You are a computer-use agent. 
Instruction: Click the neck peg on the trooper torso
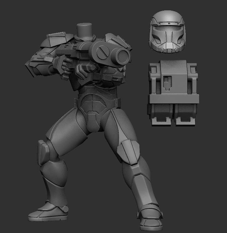pyautogui.click(x=85, y=31)
